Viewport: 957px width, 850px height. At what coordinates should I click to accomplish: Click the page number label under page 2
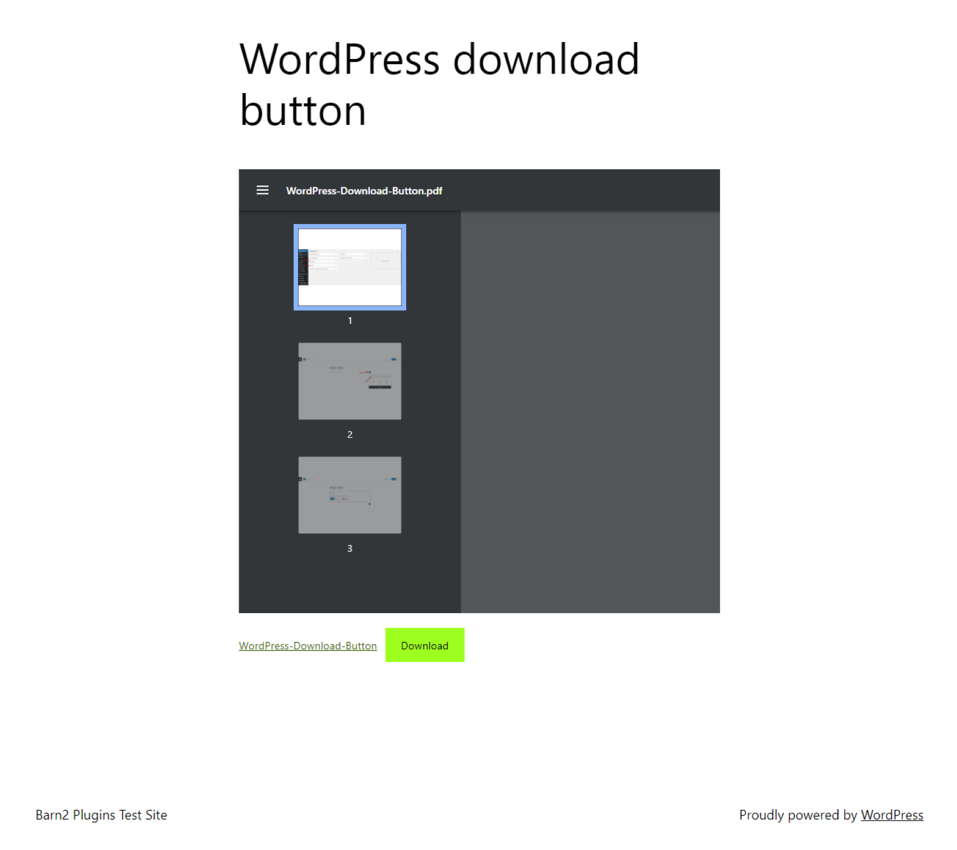click(x=350, y=433)
